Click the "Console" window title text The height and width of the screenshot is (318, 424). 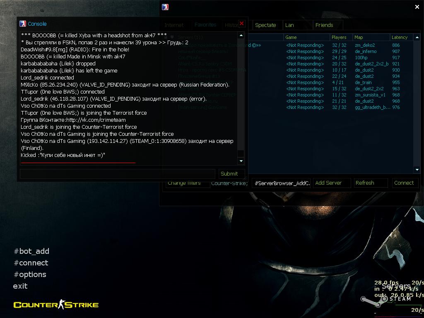pyautogui.click(x=37, y=24)
